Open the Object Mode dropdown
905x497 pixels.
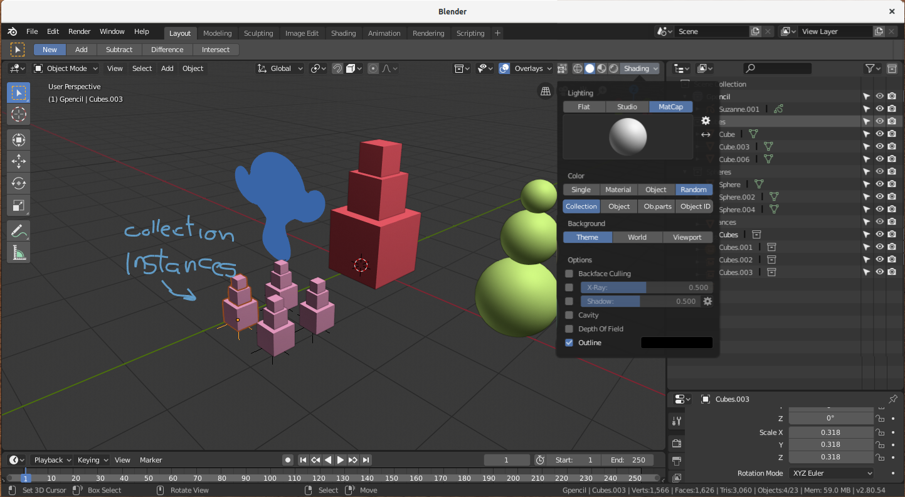[x=66, y=68]
